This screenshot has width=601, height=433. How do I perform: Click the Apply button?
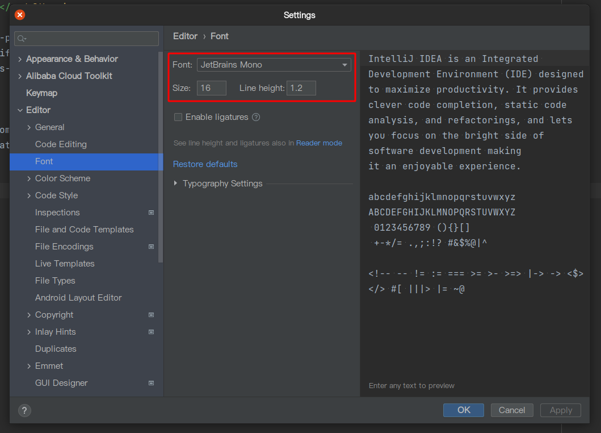[561, 410]
